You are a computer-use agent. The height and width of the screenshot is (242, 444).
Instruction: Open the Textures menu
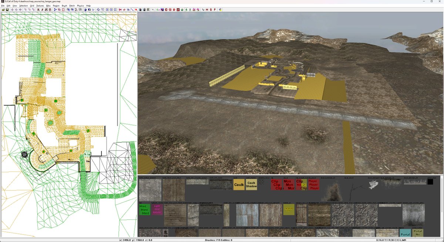click(x=40, y=6)
